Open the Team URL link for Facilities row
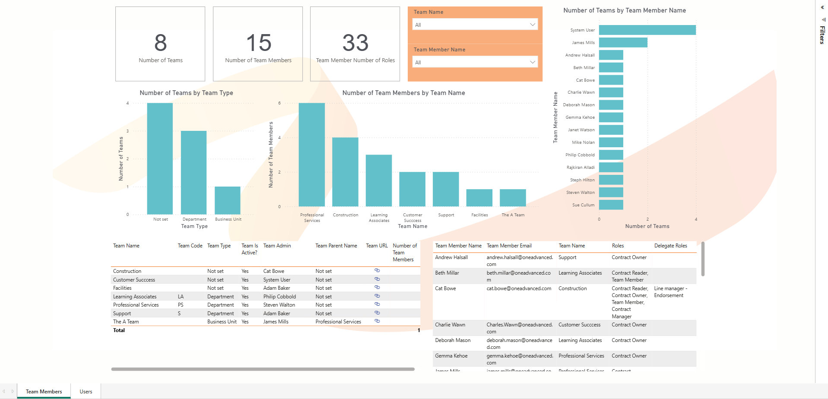Screen dimensions: 828x399 (377, 287)
